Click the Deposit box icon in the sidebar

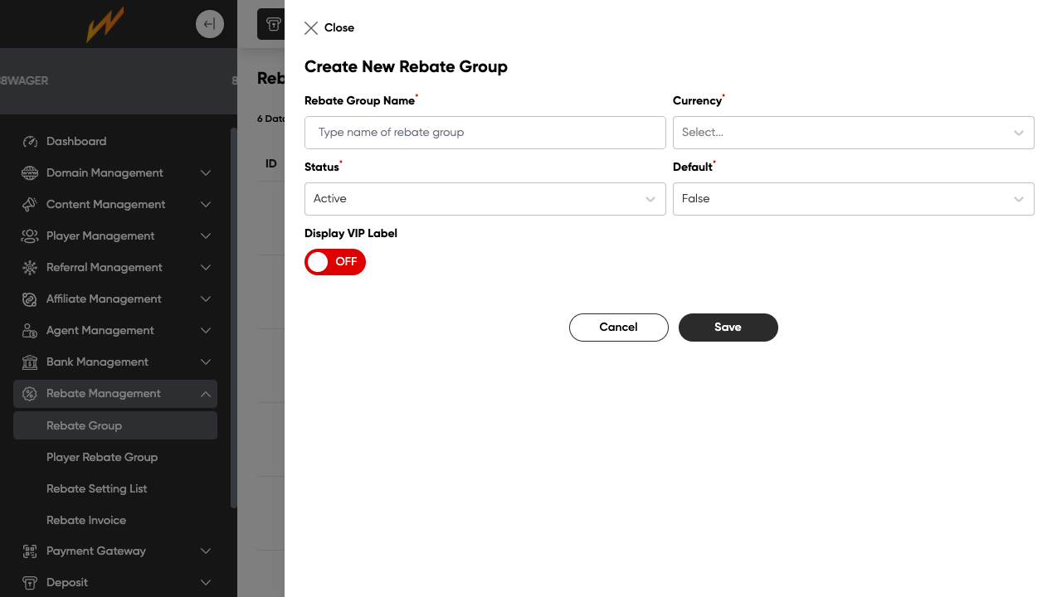30,583
